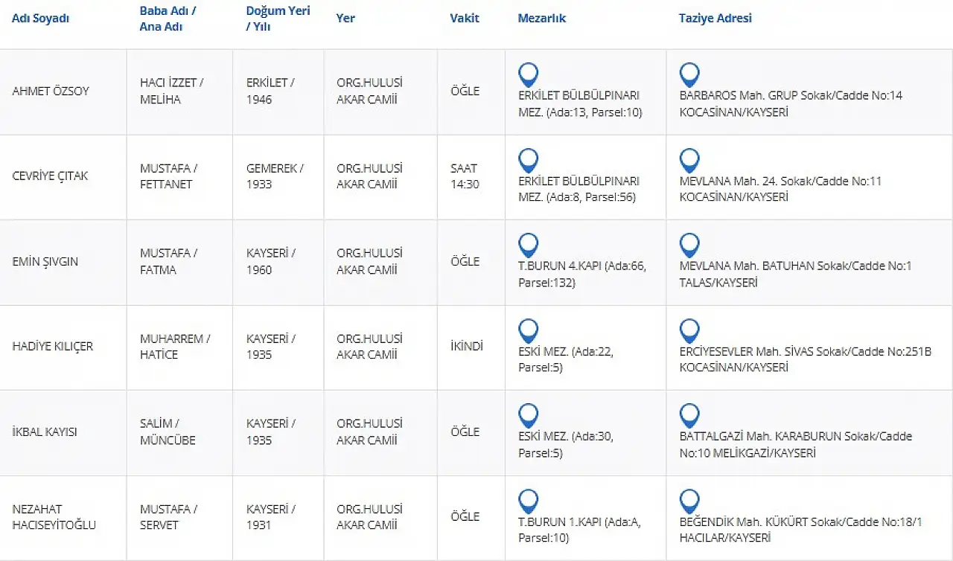The height and width of the screenshot is (561, 953).
Task: Open map pin for Ahmet Özsoy's condolence address
Action: tap(689, 74)
